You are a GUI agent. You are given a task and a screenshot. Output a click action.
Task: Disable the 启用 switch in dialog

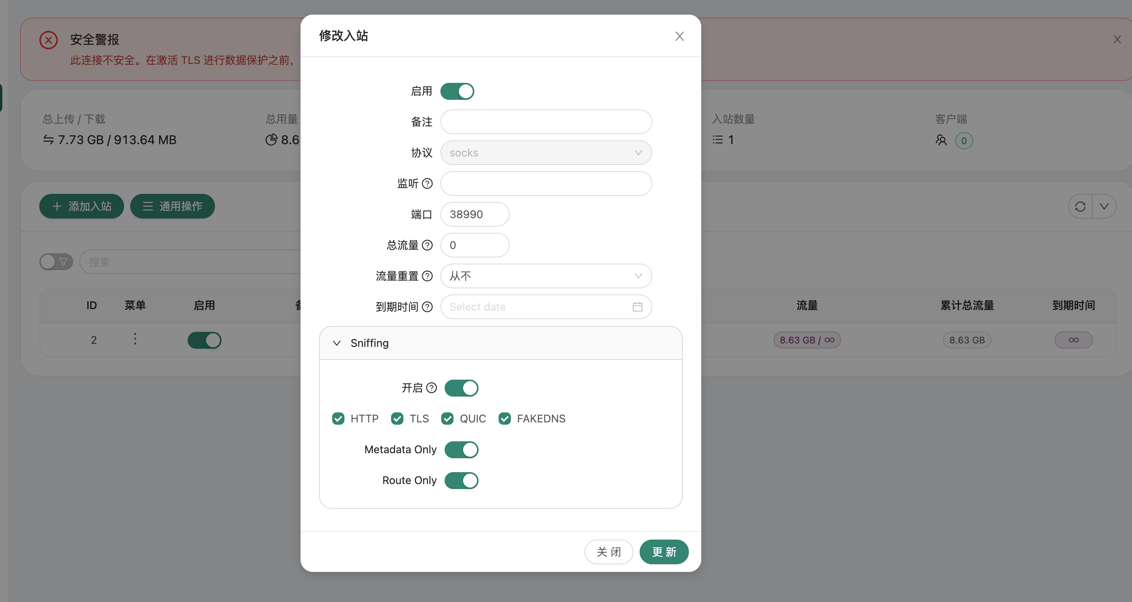457,91
